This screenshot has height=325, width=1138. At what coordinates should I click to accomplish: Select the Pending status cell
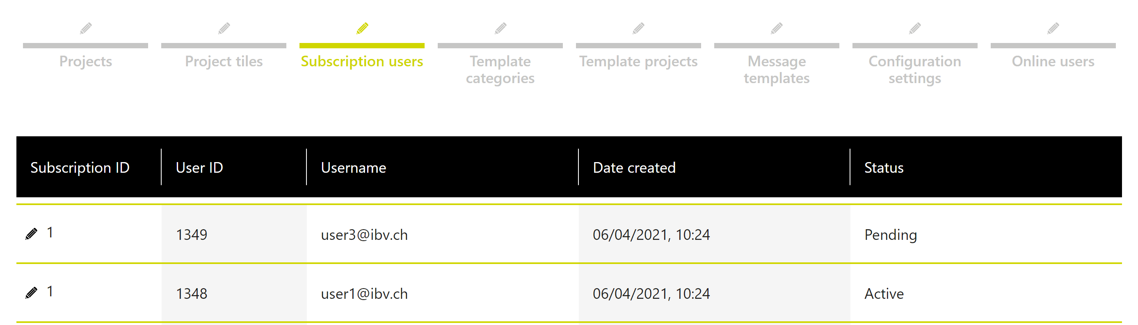(x=891, y=235)
